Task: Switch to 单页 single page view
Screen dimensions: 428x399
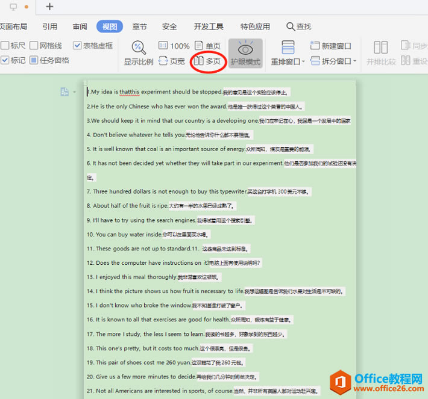Action: pos(208,46)
